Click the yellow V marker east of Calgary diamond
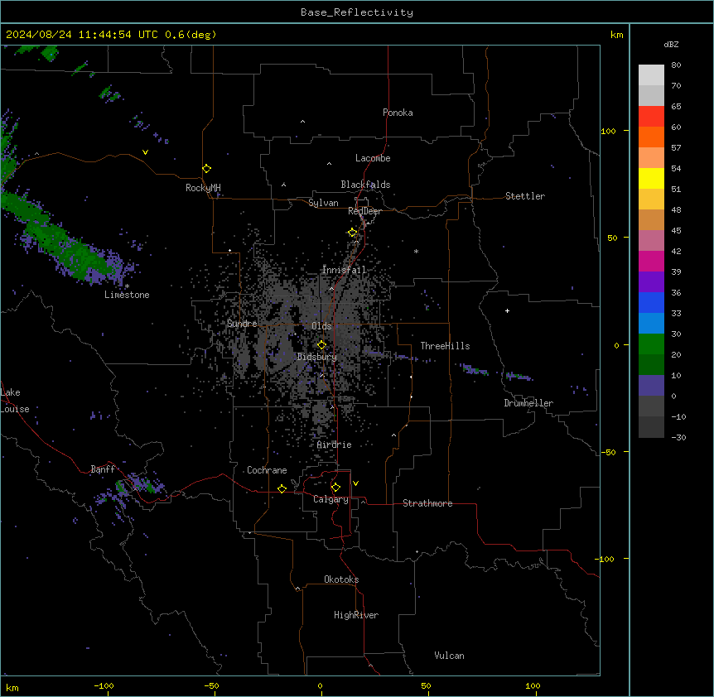 click(355, 483)
